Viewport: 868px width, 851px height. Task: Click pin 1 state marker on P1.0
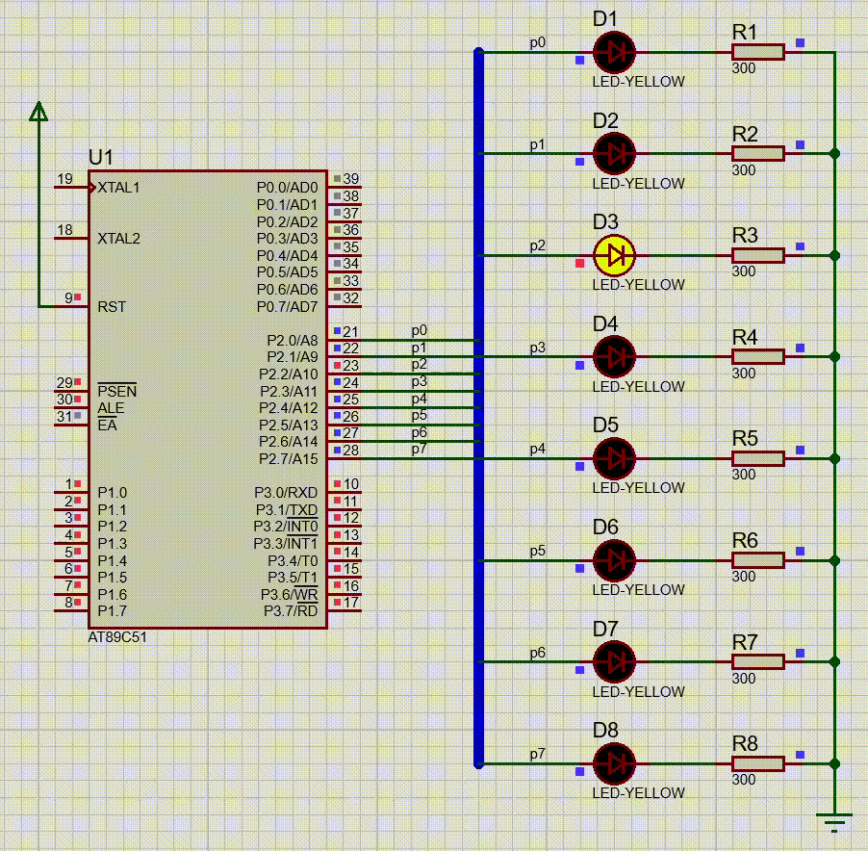pyautogui.click(x=78, y=483)
